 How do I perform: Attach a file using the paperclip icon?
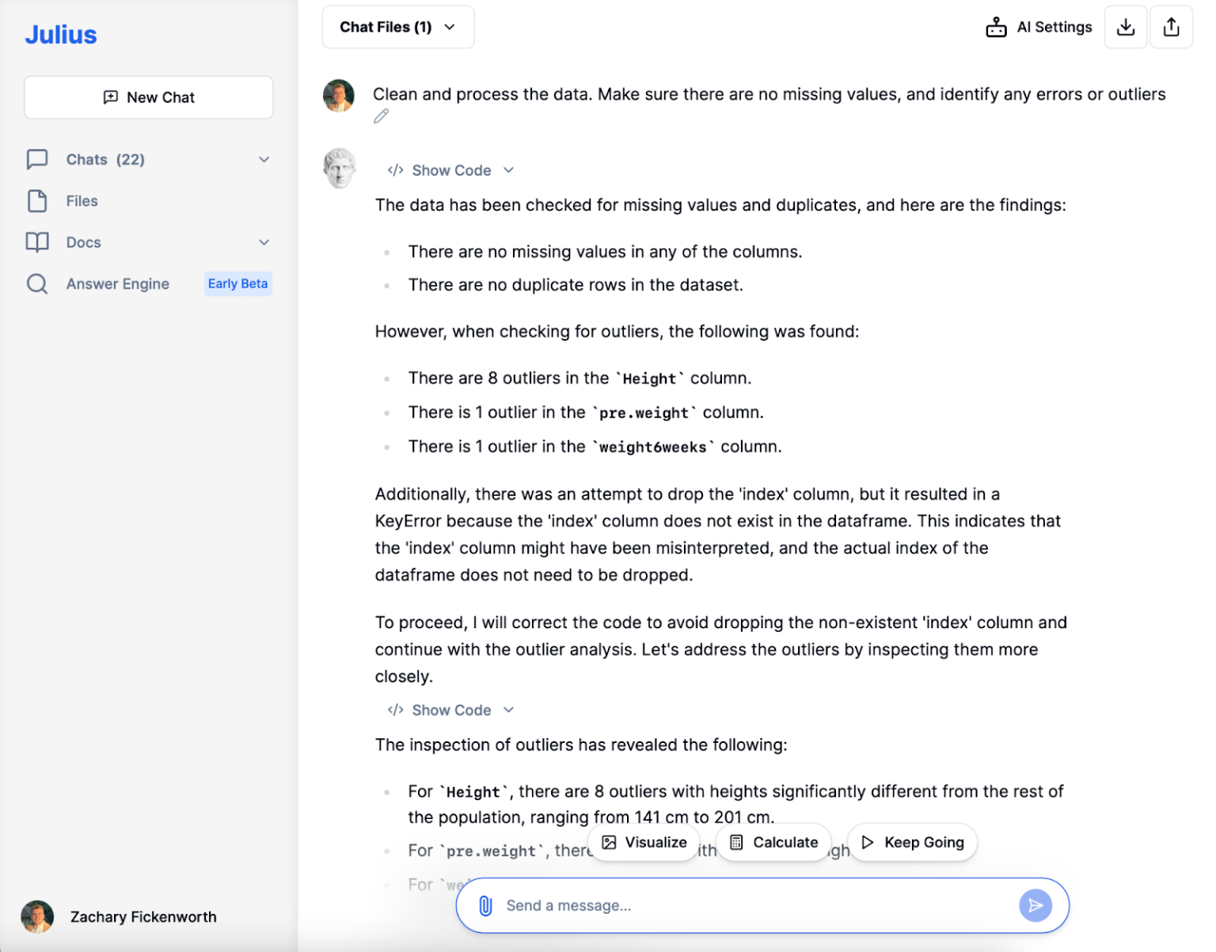click(x=484, y=905)
